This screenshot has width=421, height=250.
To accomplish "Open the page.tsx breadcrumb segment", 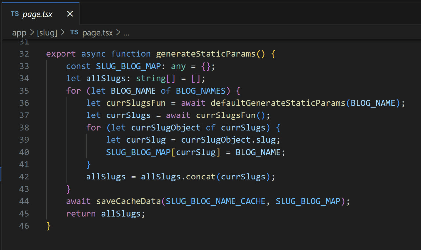I will (97, 33).
